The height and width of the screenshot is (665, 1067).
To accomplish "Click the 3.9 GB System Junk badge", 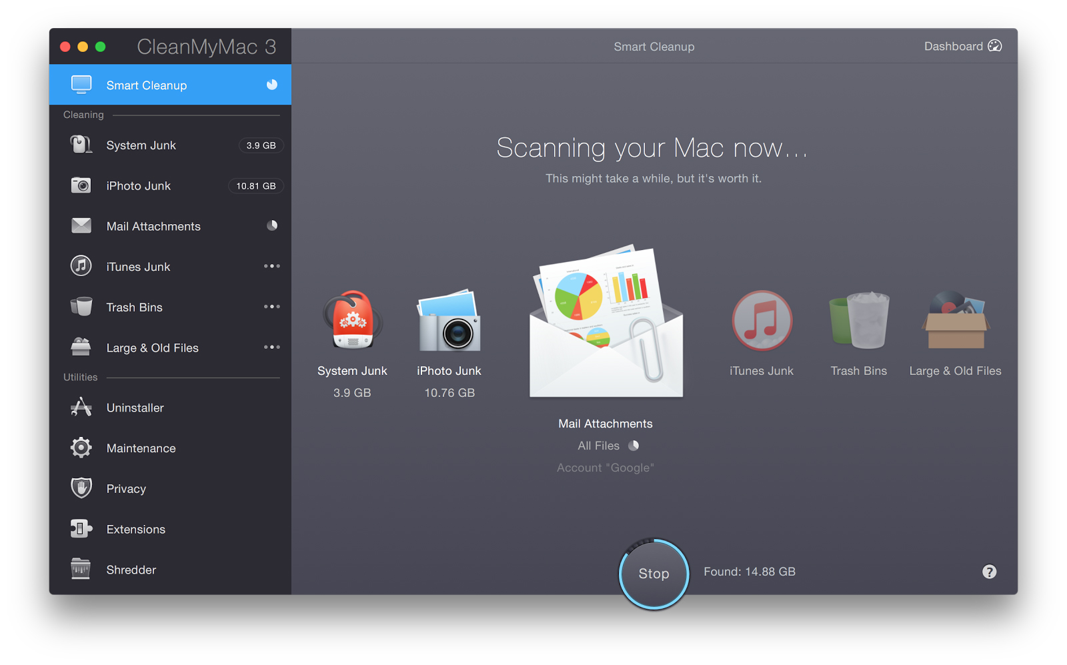I will click(261, 145).
